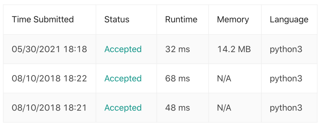Click the 14.2 MB memory value
Image resolution: width=322 pixels, height=128 pixels.
tap(234, 49)
